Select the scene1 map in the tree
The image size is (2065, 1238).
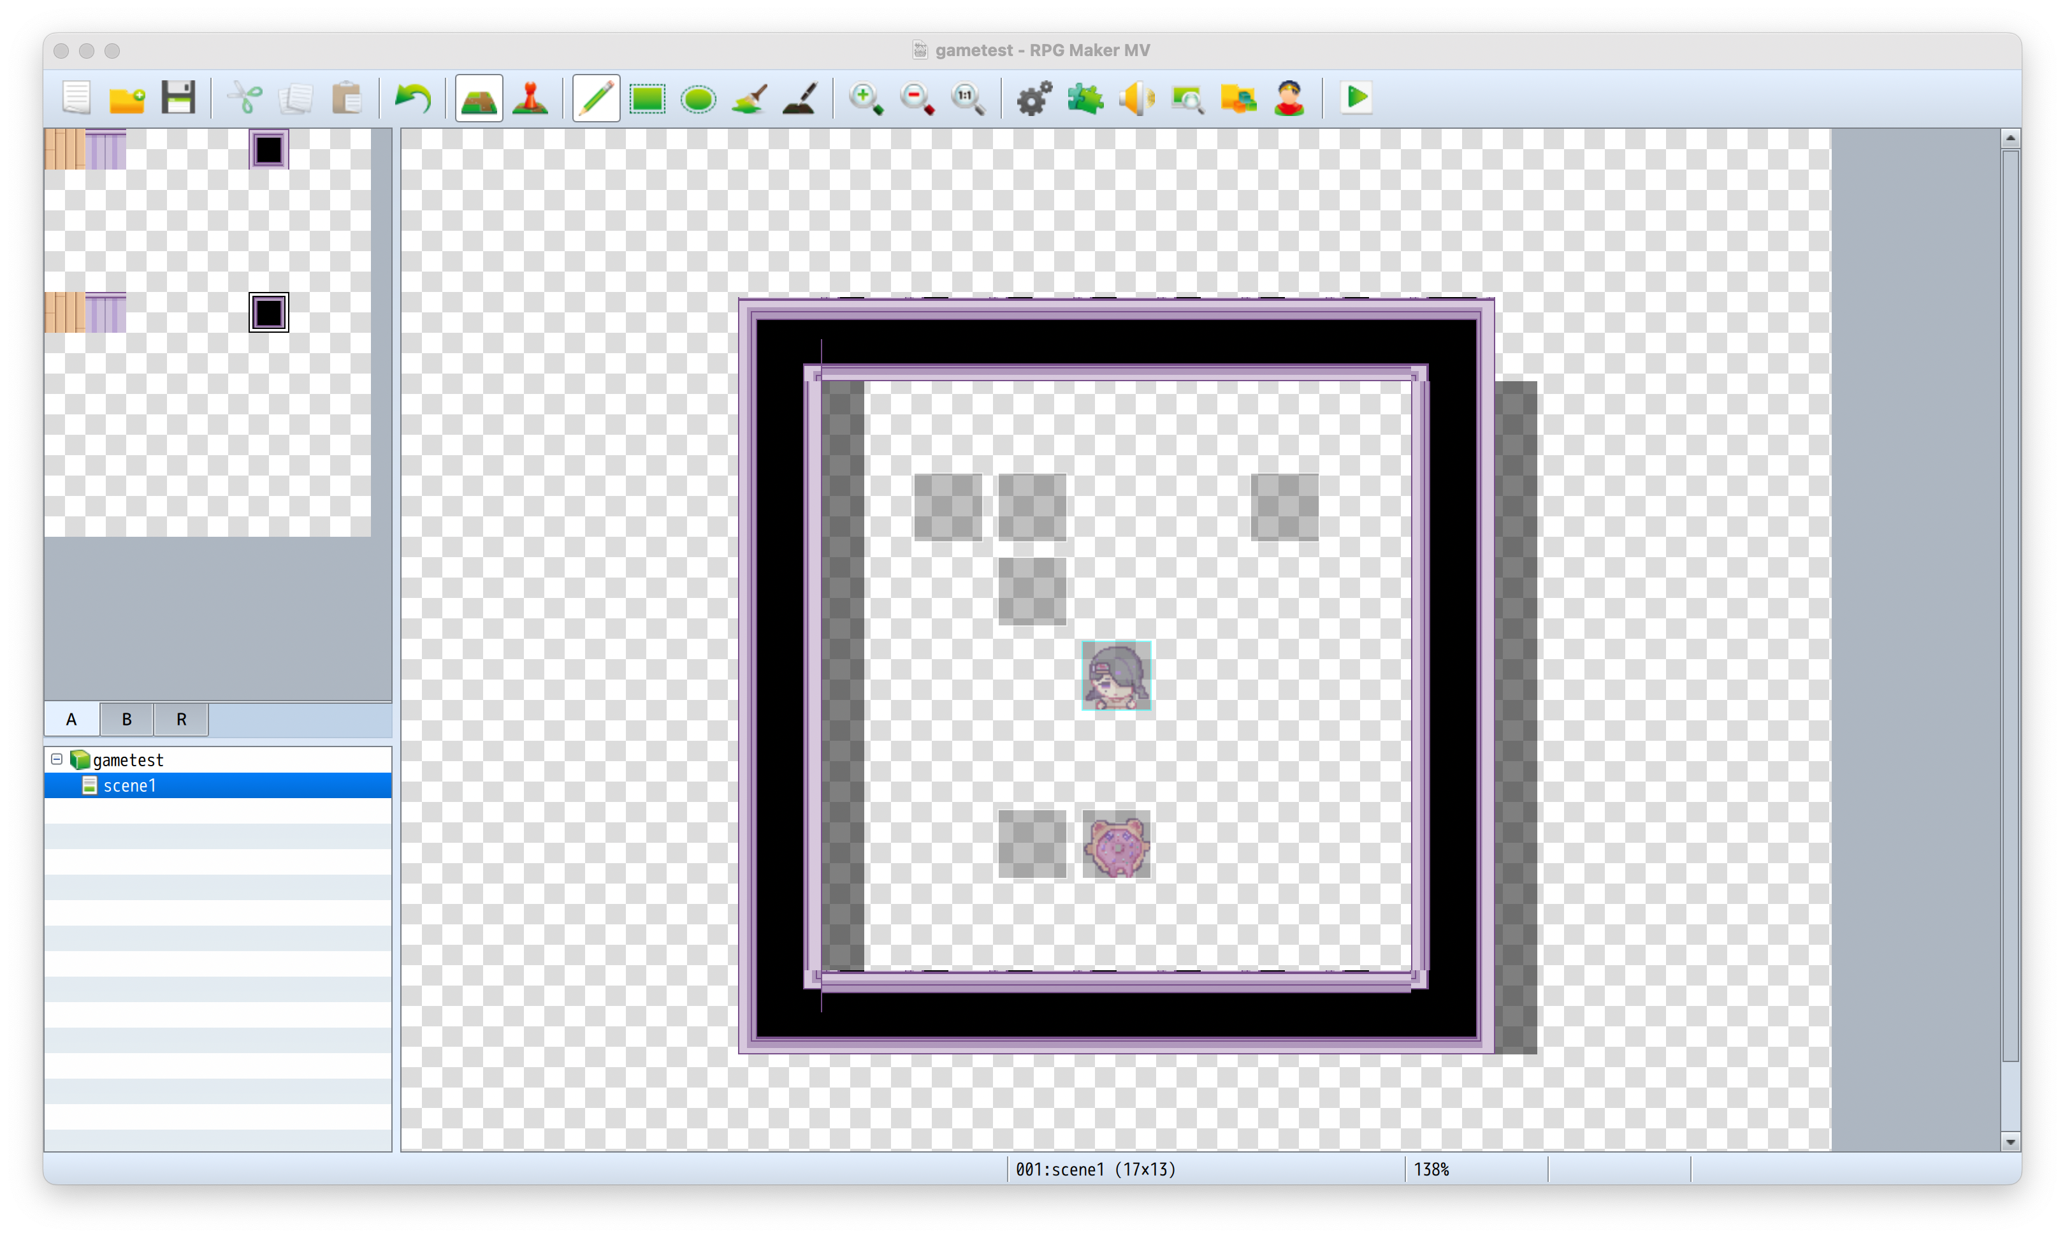(129, 786)
